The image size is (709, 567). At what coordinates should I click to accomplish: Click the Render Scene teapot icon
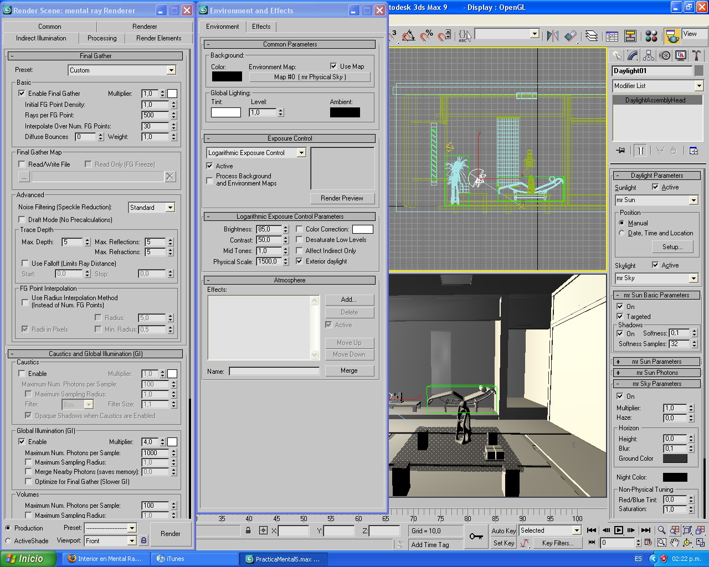672,36
